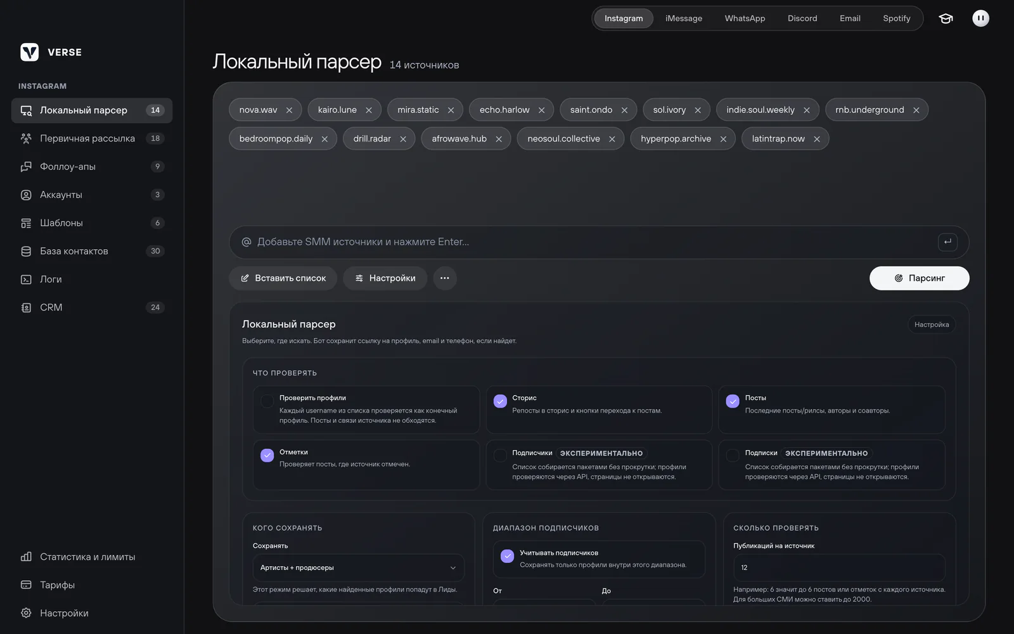
Task: Click the pause profile icon in the header
Action: coord(980,18)
